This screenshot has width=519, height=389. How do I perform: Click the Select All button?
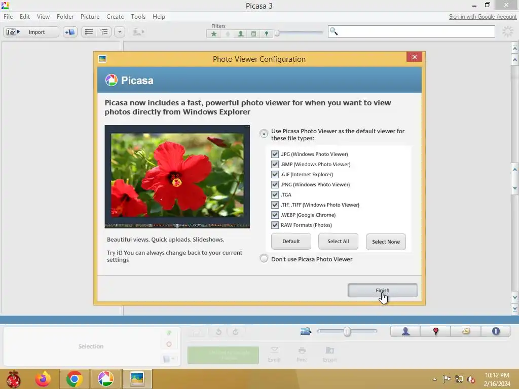(338, 242)
